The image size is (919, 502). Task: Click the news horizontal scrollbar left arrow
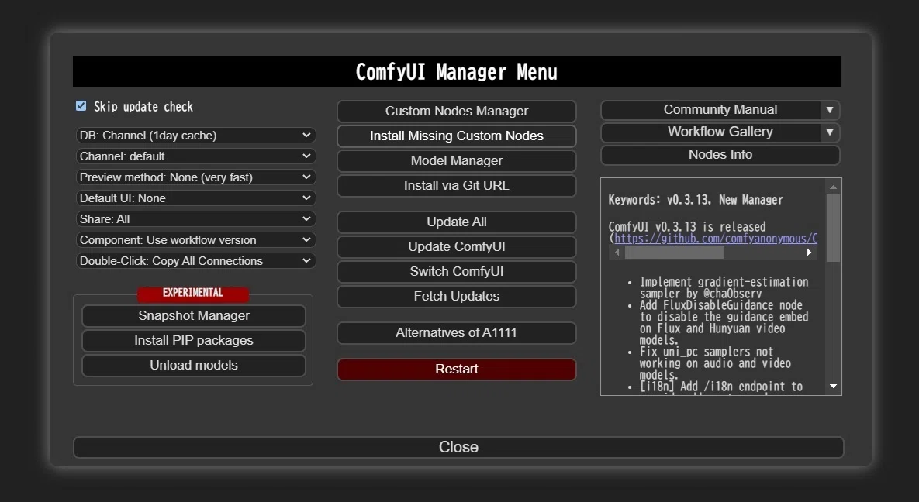click(617, 253)
